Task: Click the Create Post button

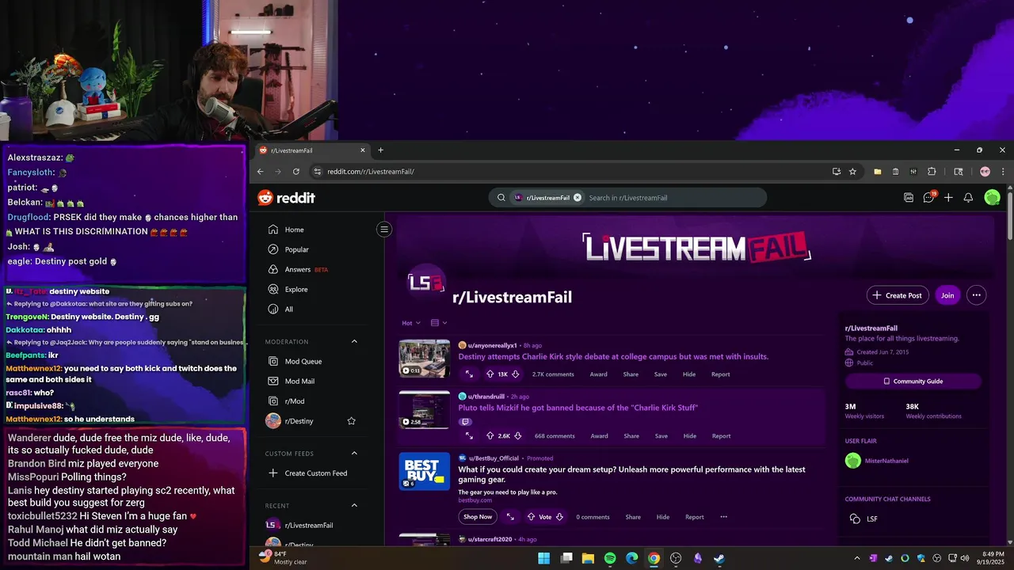Action: click(x=898, y=295)
